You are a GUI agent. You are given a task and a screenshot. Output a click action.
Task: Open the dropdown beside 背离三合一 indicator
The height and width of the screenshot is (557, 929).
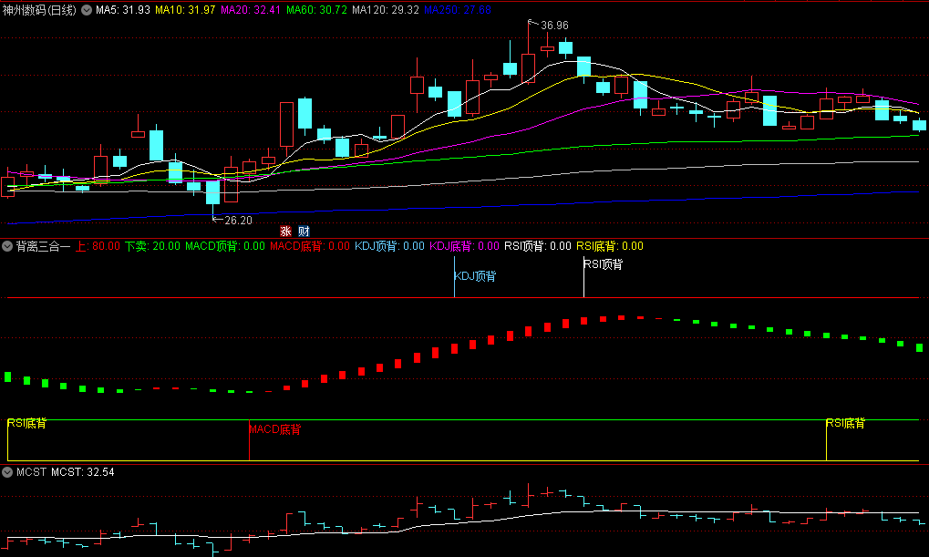tap(7, 246)
